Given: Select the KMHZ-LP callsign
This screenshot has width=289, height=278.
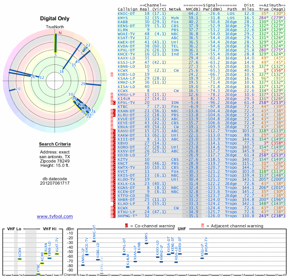Looking at the screenshot, I should click(126, 83).
